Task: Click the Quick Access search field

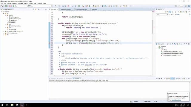Action: click(x=179, y=6)
